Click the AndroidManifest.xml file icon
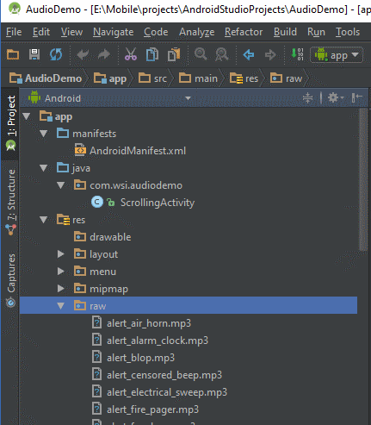 click(x=80, y=150)
